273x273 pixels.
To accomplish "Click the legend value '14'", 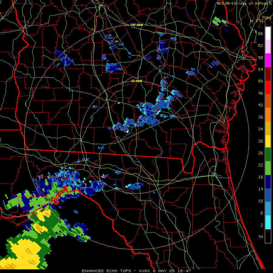I will (261, 189).
